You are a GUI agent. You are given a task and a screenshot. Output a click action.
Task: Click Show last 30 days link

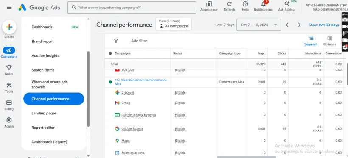click(x=323, y=25)
